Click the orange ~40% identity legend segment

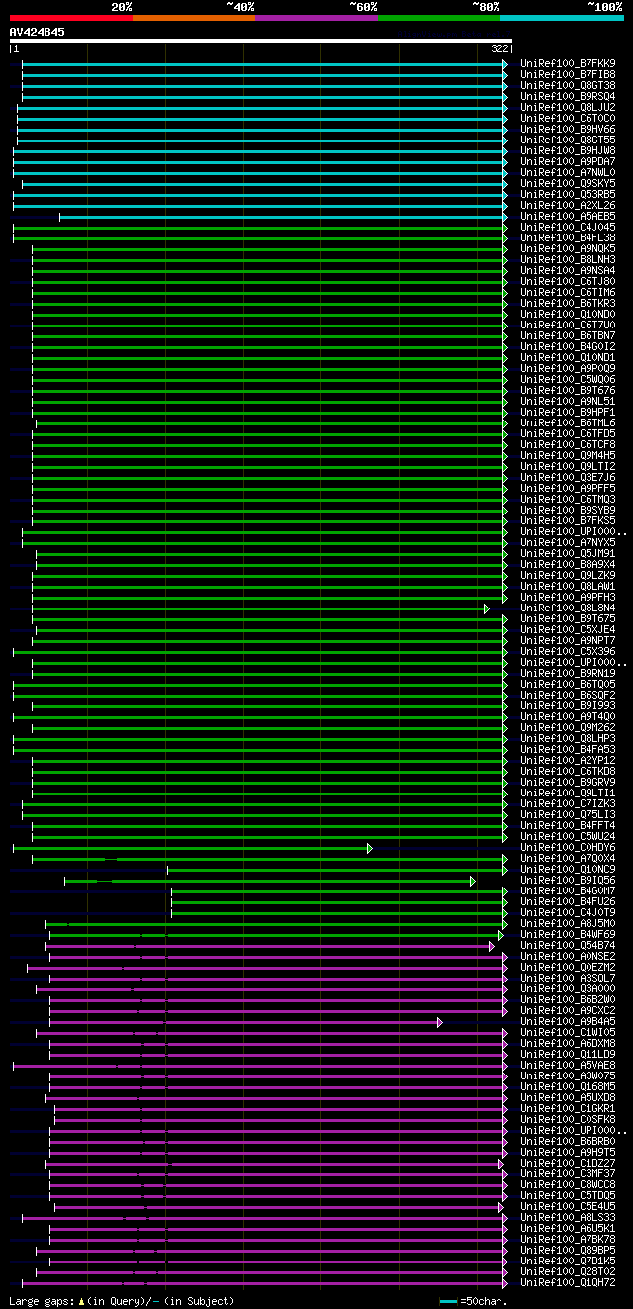pos(194,18)
